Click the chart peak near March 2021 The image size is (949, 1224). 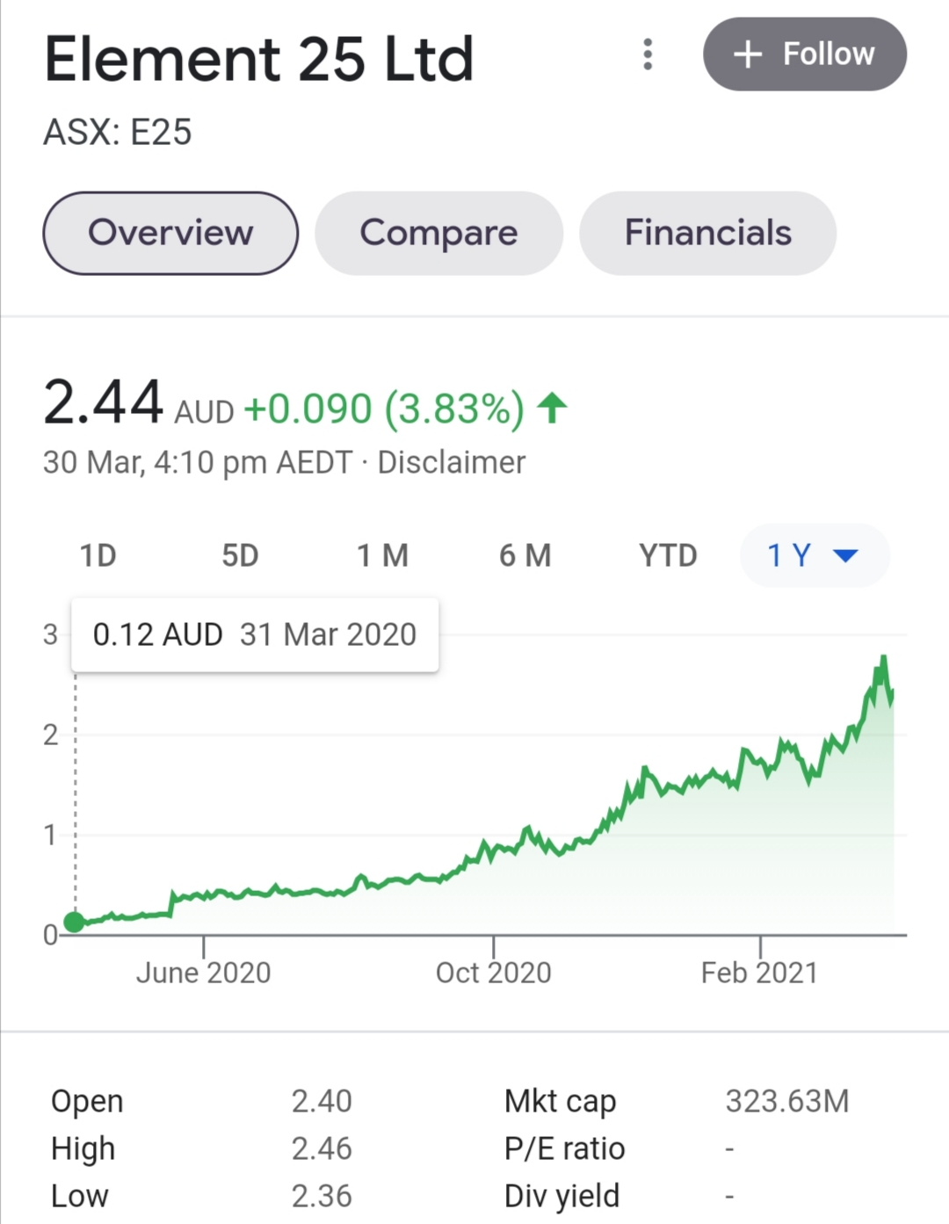point(883,657)
